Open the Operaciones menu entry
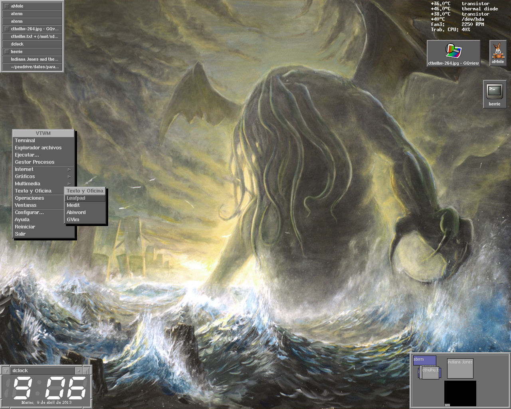 point(39,198)
